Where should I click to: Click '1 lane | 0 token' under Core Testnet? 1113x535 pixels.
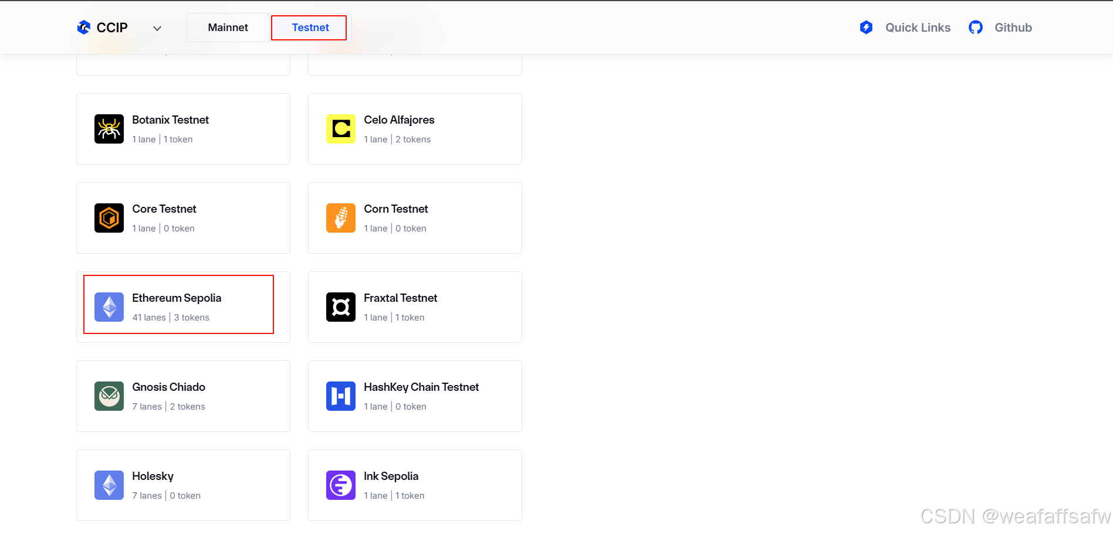(x=163, y=229)
